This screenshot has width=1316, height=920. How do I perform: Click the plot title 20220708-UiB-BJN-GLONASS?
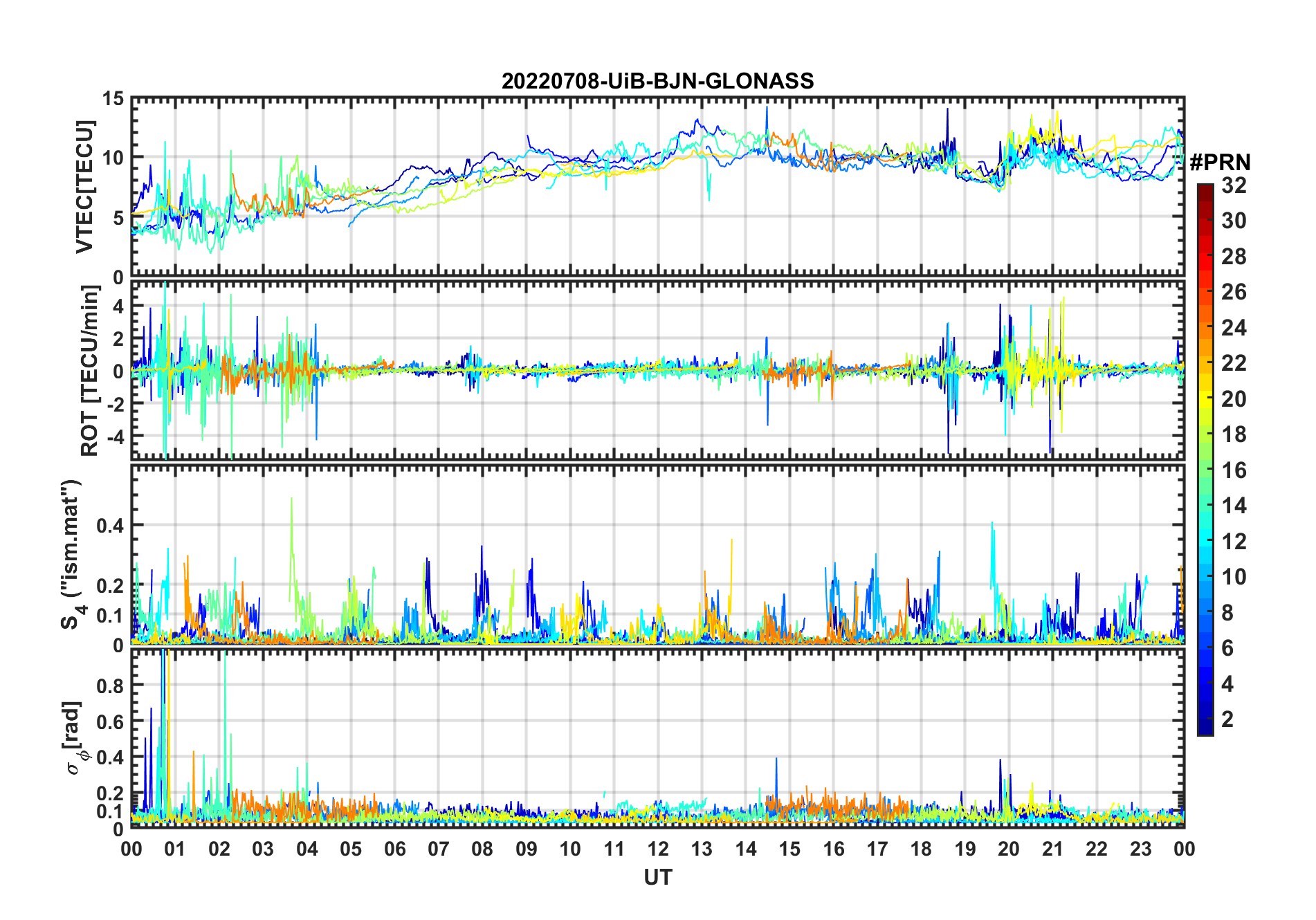(x=657, y=82)
